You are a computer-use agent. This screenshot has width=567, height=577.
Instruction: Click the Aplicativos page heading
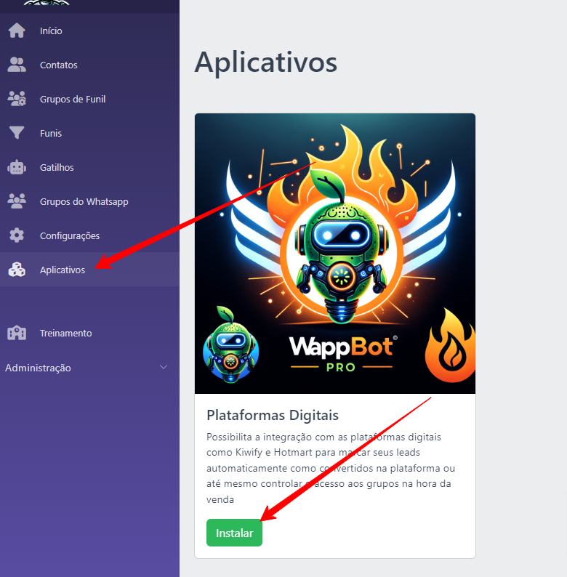266,62
